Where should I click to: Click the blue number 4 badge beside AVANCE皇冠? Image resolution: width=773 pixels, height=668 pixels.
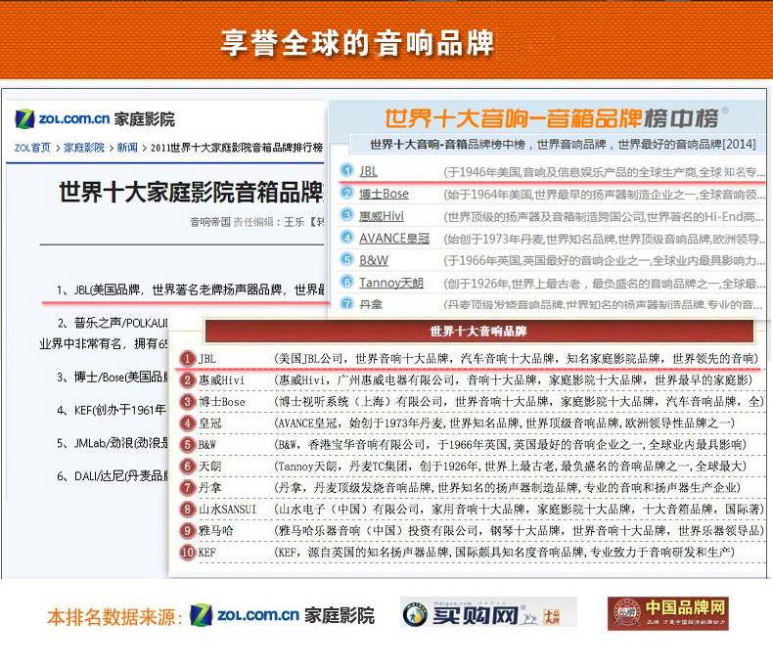347,237
